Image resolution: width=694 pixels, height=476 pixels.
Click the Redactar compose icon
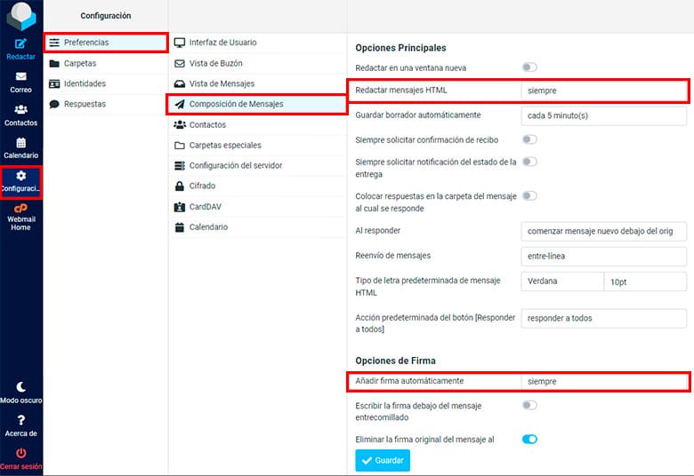pos(21,44)
